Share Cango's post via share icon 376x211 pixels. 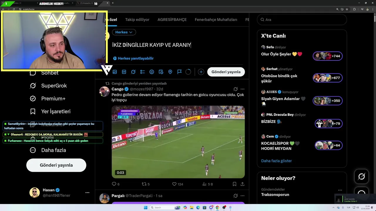(x=242, y=184)
